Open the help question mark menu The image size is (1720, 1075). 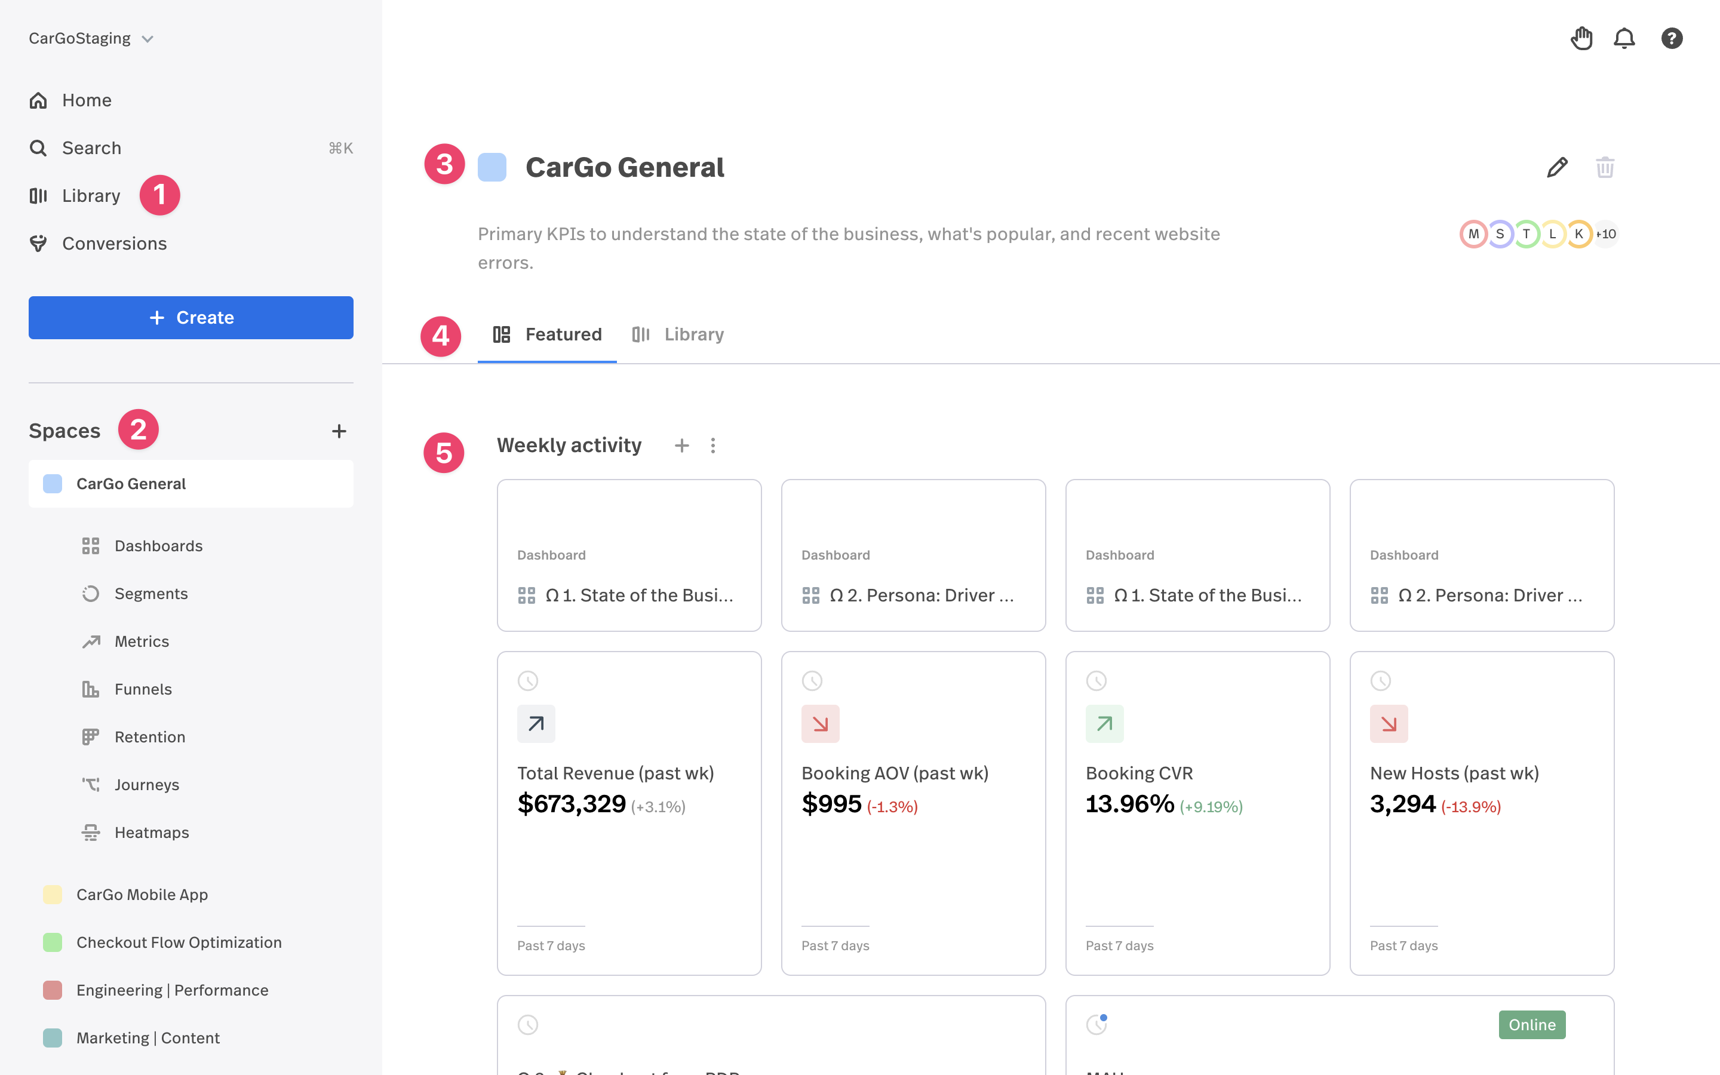(x=1672, y=38)
